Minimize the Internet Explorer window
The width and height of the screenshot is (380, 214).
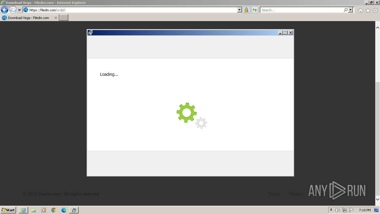tap(367, 2)
